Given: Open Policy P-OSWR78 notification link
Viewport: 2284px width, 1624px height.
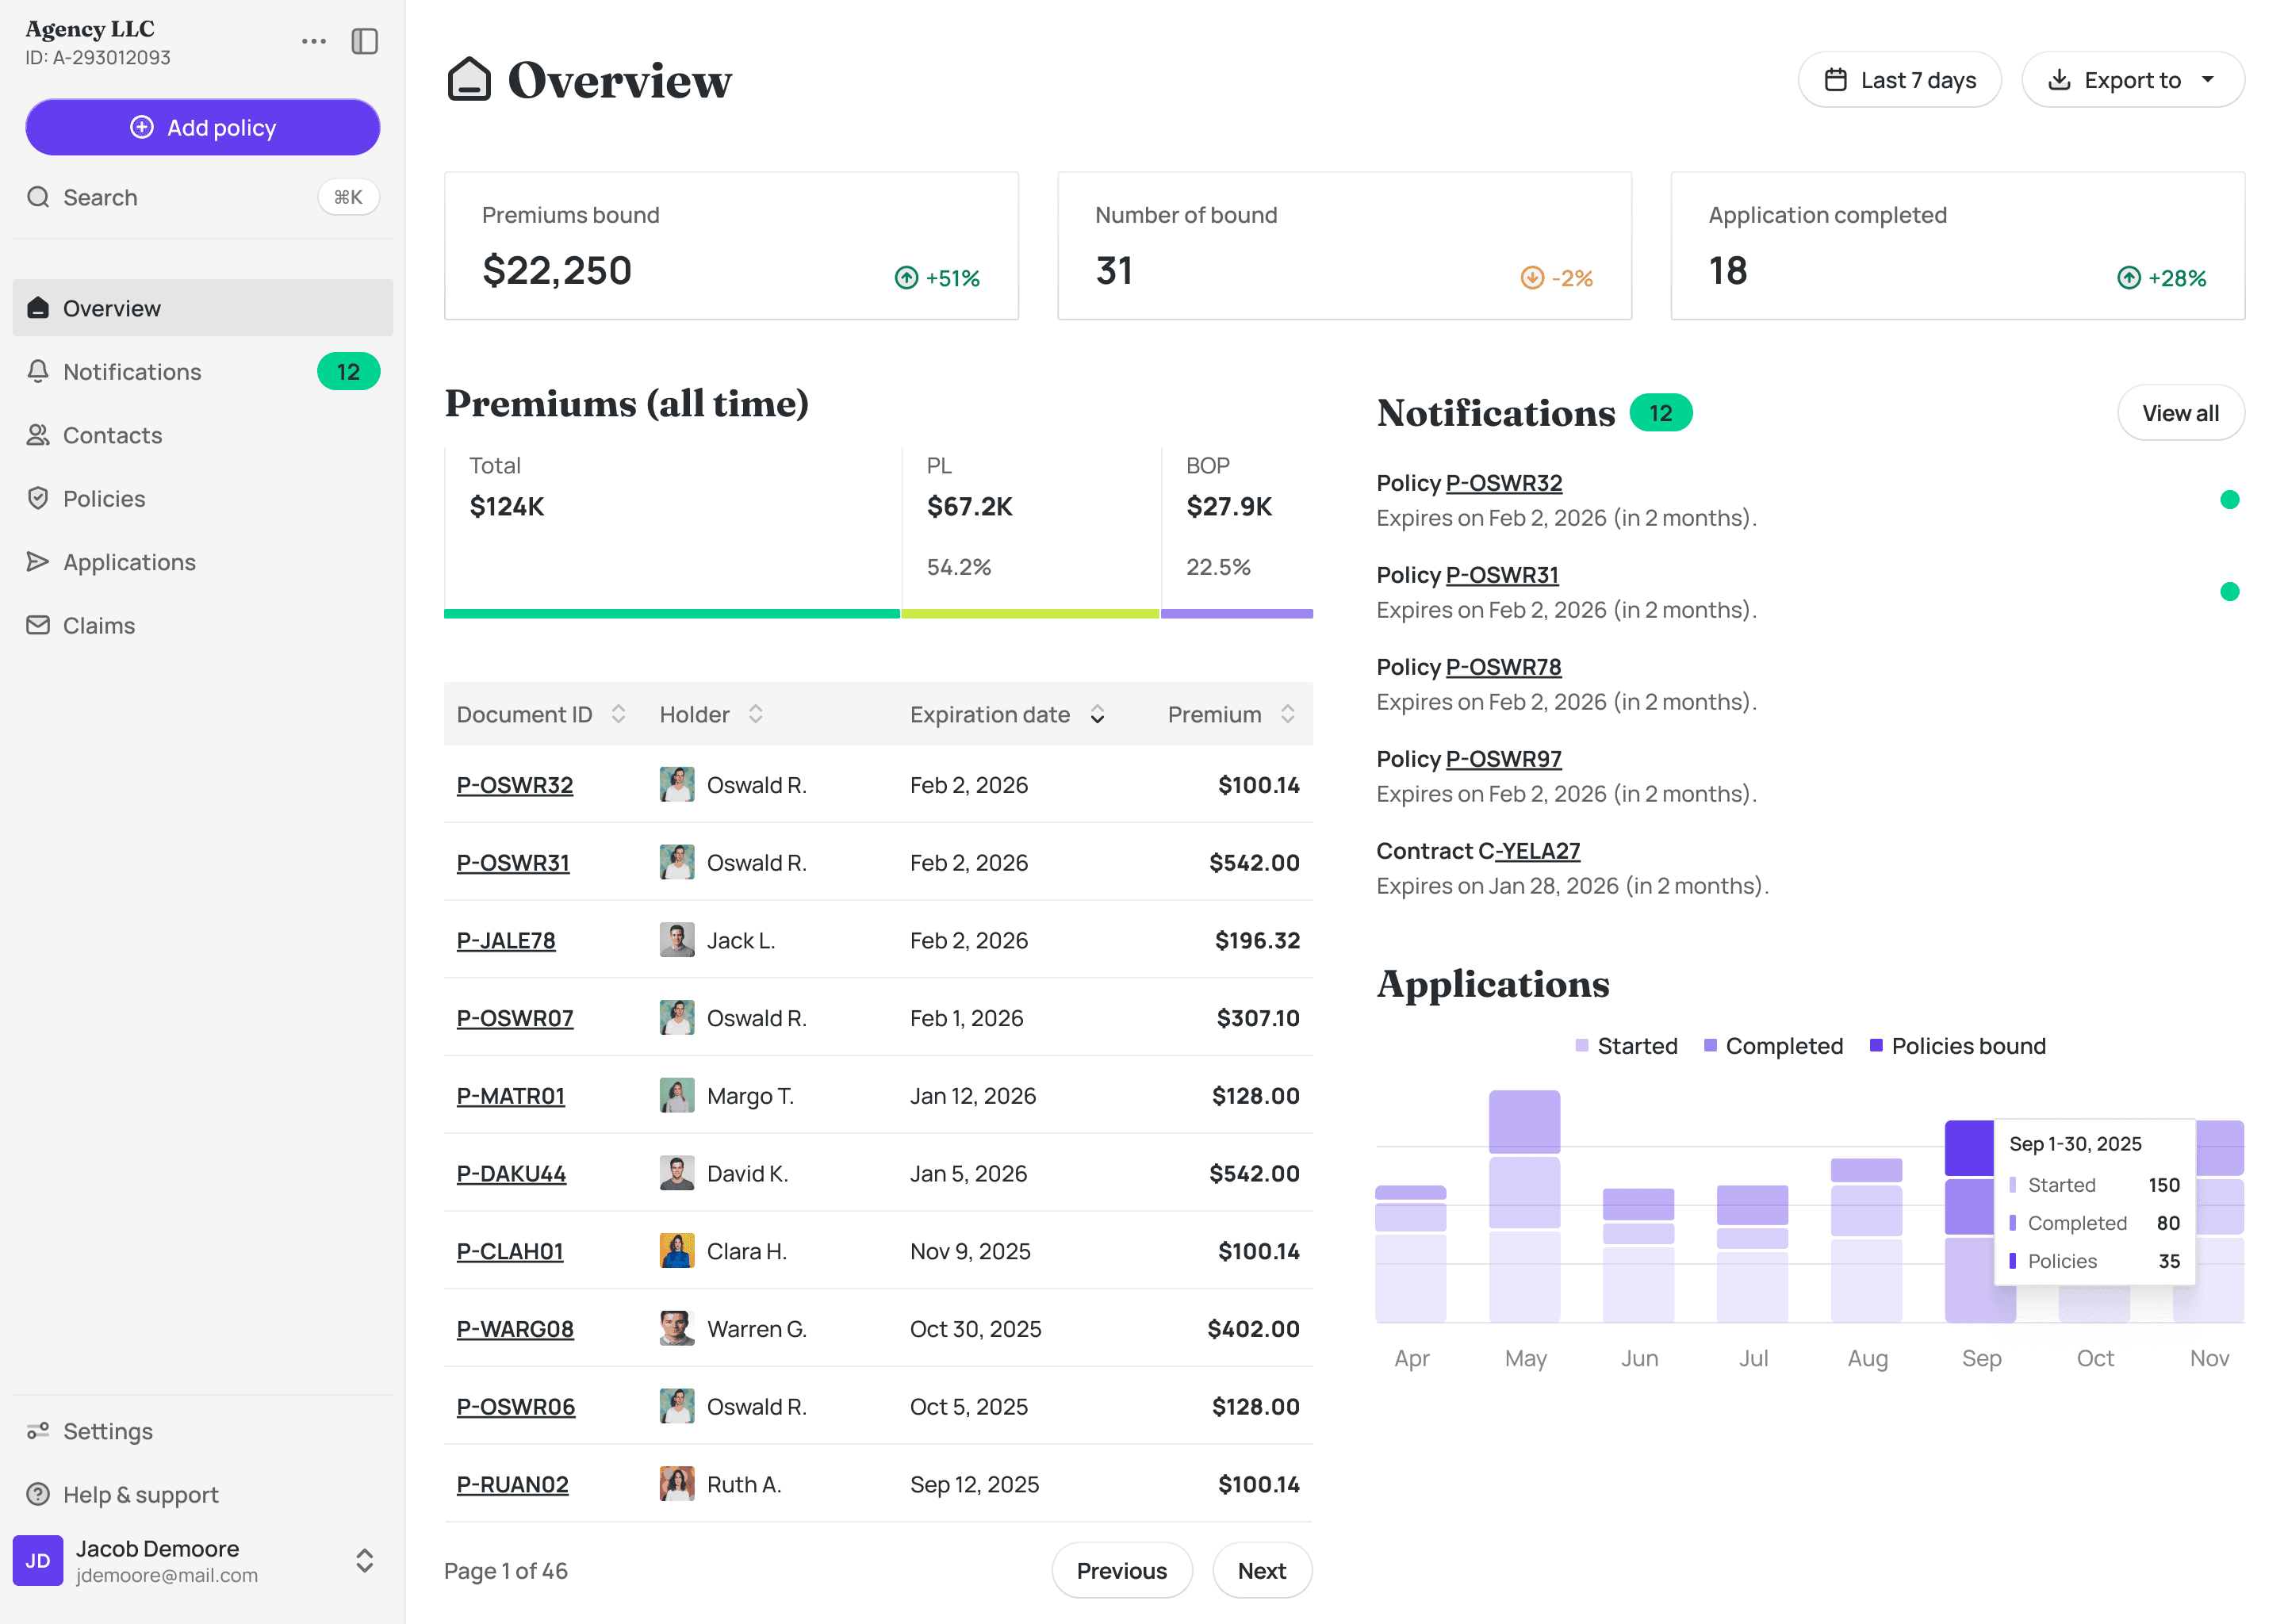Looking at the screenshot, I should pos(1503,666).
